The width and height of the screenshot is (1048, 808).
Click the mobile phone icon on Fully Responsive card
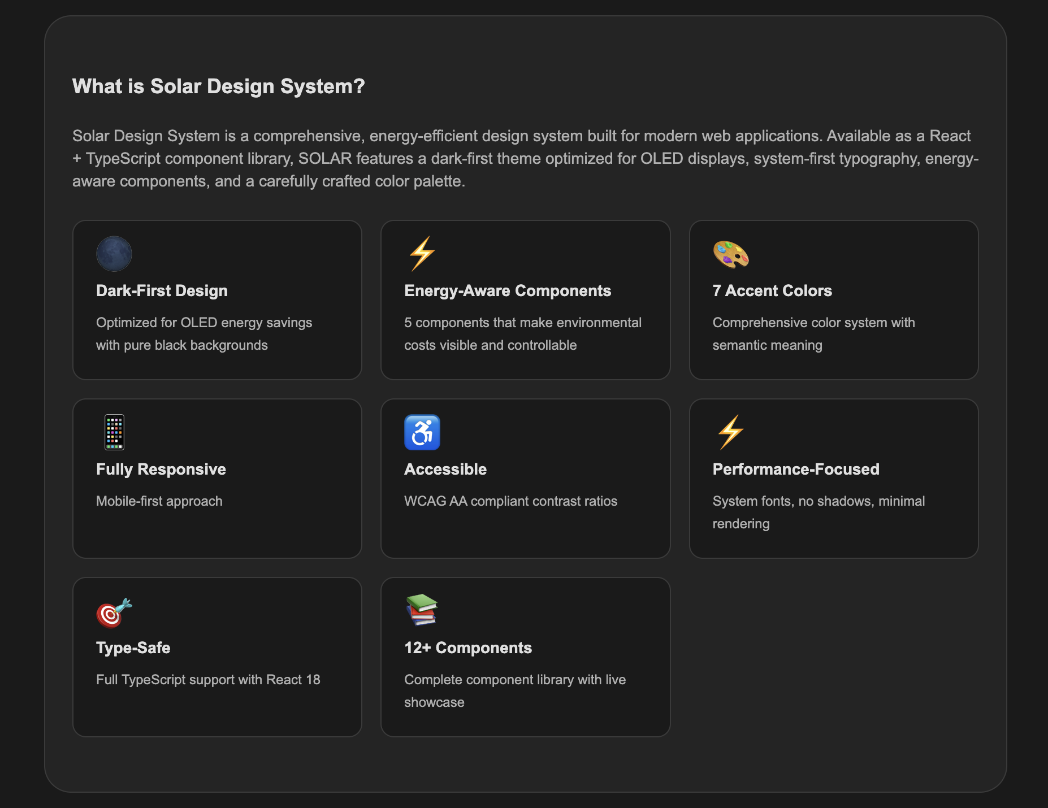point(114,432)
